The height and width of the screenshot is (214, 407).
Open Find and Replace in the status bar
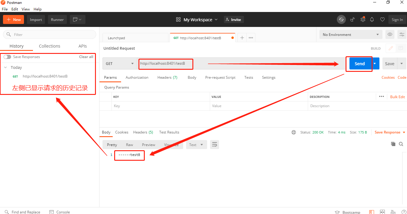22,212
